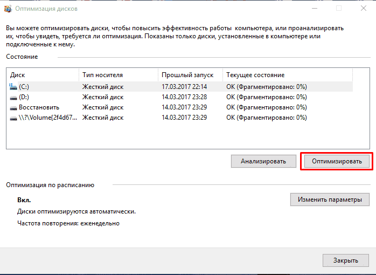
Task: Click the Оптимизация дисков app icon in the title bar
Action: [8, 9]
